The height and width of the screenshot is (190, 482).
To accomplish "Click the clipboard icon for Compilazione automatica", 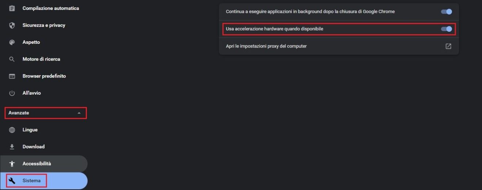I will tap(12, 8).
